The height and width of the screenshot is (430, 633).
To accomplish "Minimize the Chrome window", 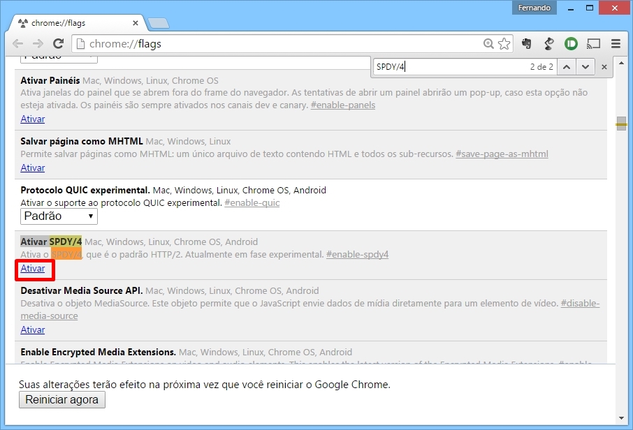I will 571,8.
